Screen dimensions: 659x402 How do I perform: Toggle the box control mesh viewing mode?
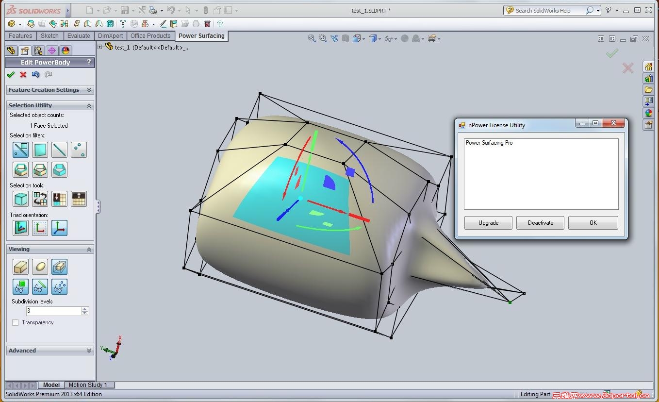[20, 267]
